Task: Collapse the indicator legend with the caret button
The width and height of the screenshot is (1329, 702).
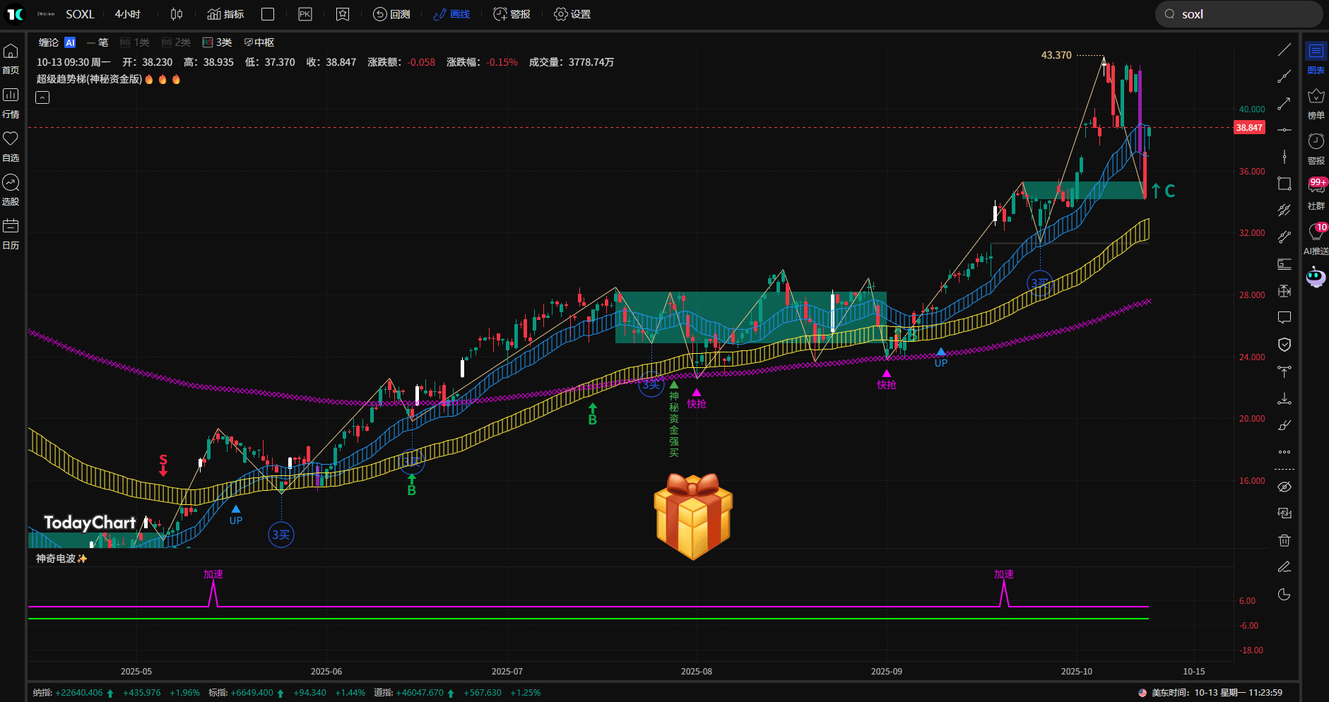Action: 42,97
